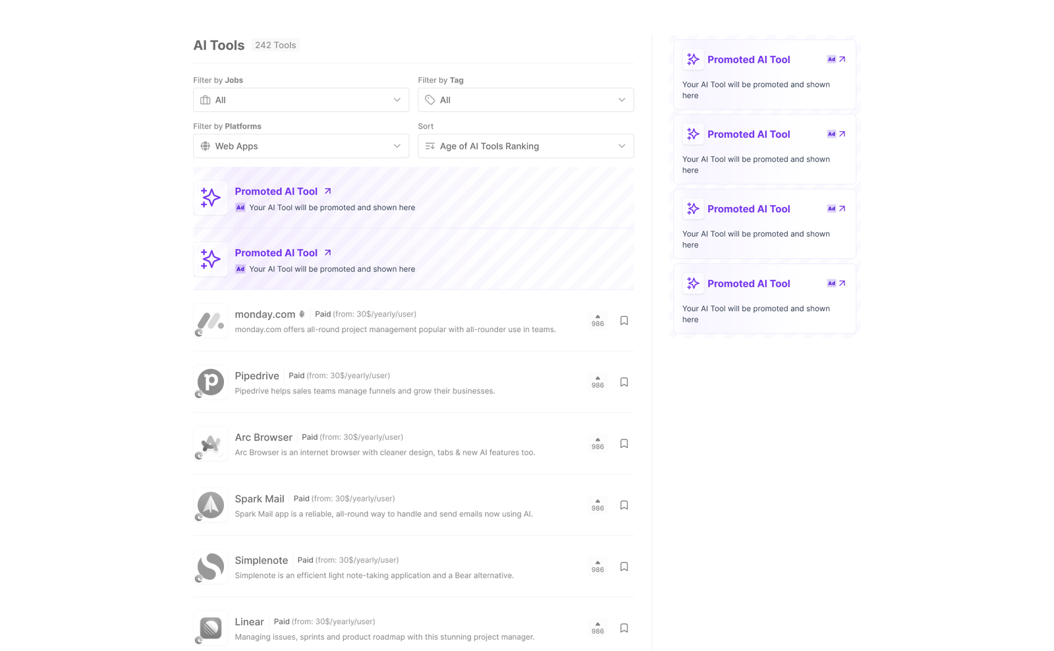Bookmark Pipedrive
Image resolution: width=1054 pixels, height=651 pixels.
pyautogui.click(x=624, y=382)
